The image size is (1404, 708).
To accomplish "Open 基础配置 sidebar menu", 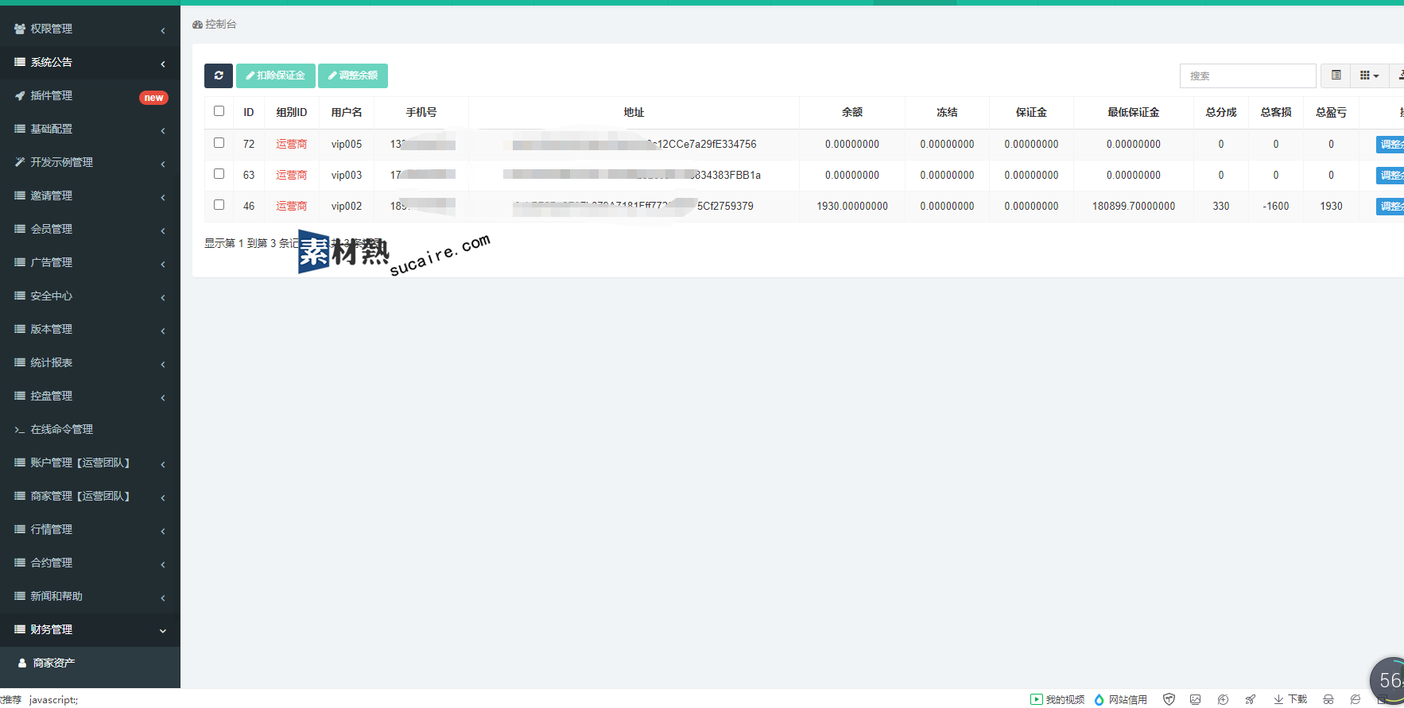I will [x=90, y=129].
